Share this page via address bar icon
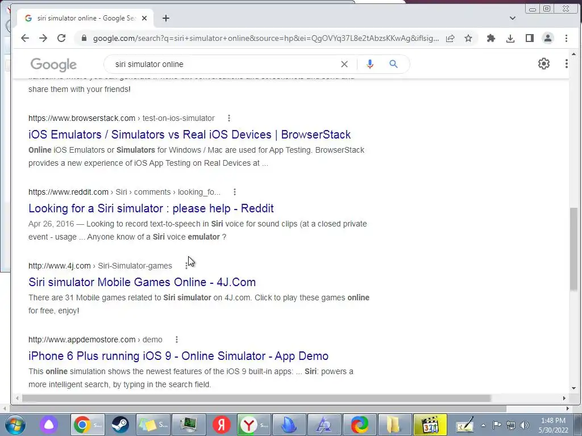 click(450, 38)
